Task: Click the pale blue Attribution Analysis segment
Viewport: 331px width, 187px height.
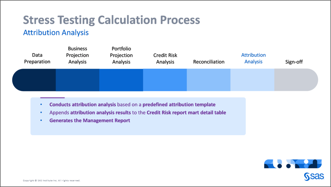Action: pyautogui.click(x=252, y=80)
